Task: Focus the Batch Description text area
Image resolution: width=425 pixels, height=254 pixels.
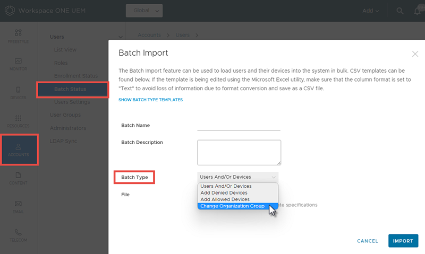Action: (239, 153)
